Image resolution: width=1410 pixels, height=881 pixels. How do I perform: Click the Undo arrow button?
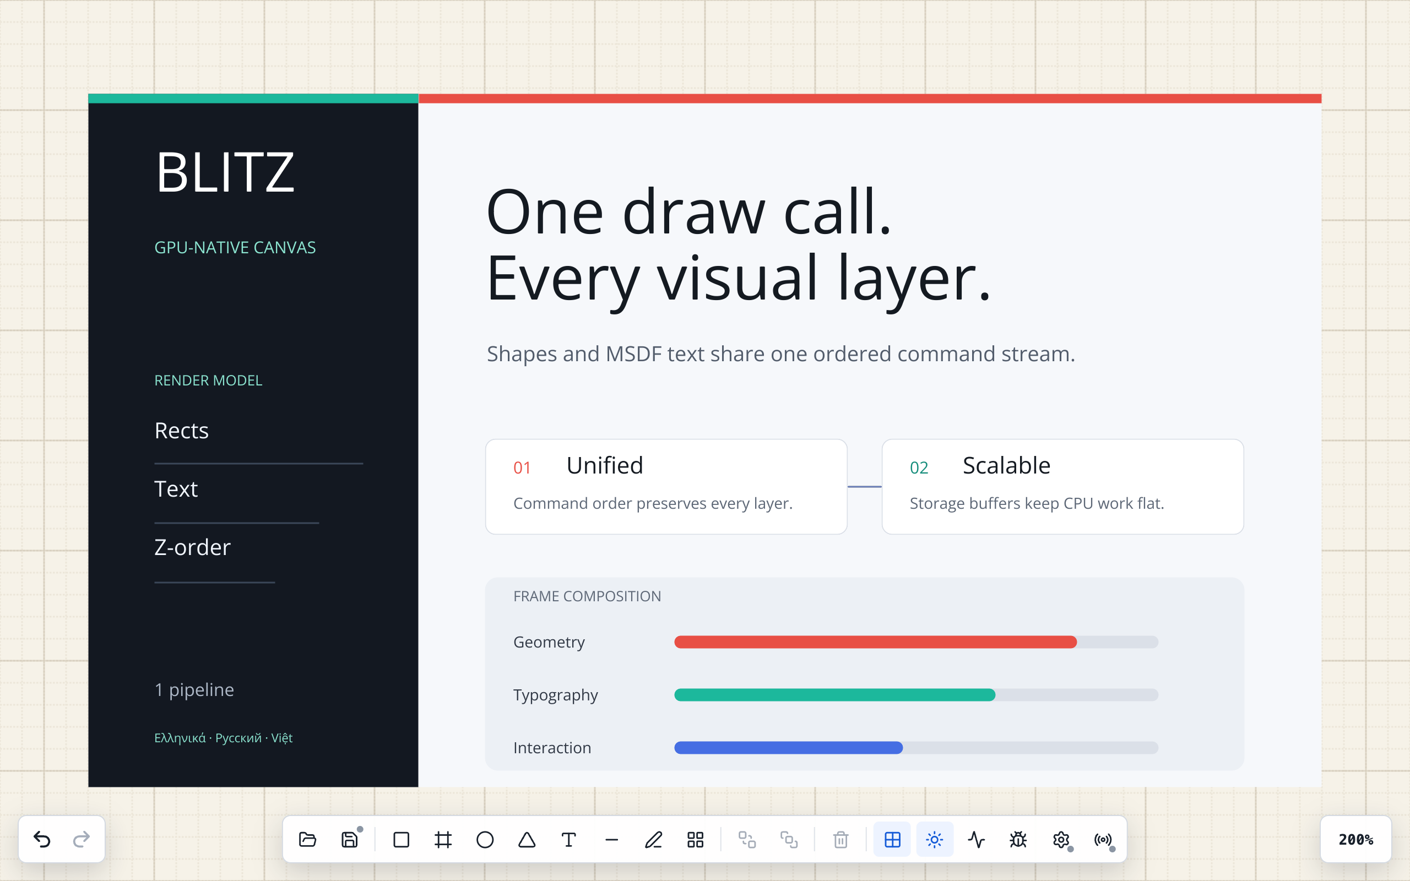tap(42, 839)
